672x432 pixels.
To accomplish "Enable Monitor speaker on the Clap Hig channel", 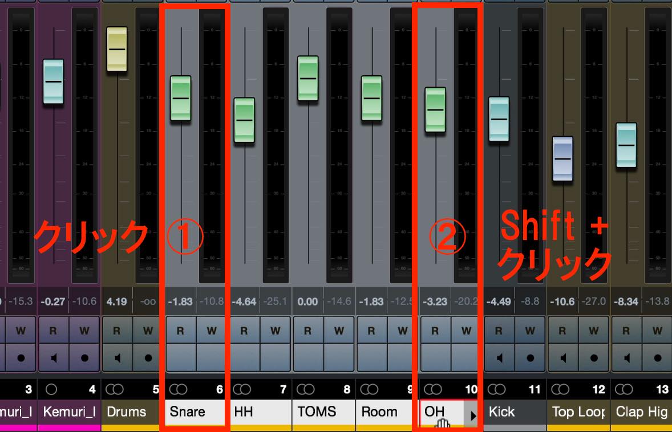I will 626,358.
